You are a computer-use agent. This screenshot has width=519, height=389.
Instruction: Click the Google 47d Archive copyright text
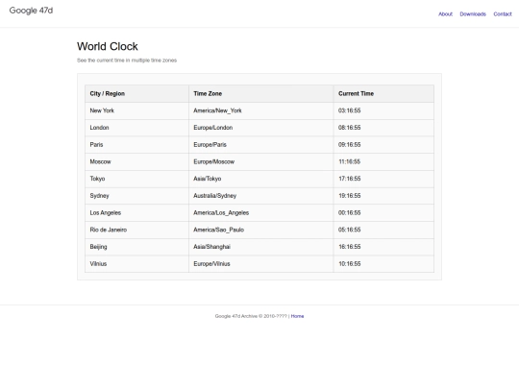(251, 316)
